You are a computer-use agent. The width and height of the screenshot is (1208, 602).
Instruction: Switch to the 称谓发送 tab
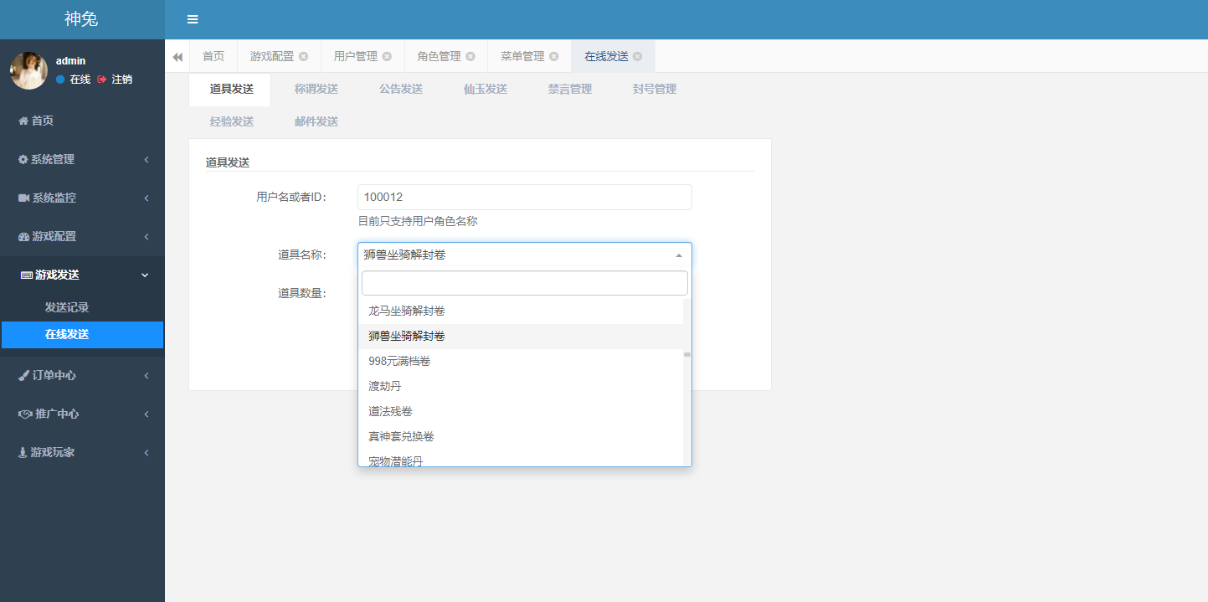pyautogui.click(x=316, y=90)
